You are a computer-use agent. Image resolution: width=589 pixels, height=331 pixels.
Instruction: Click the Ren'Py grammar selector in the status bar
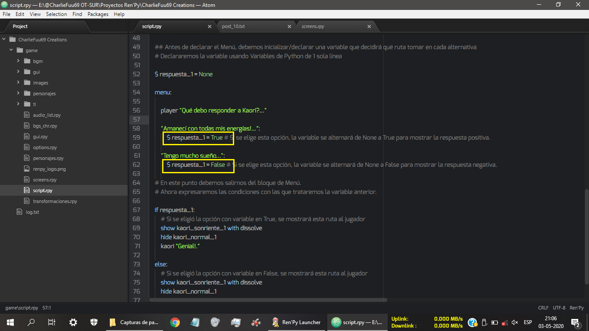576,308
